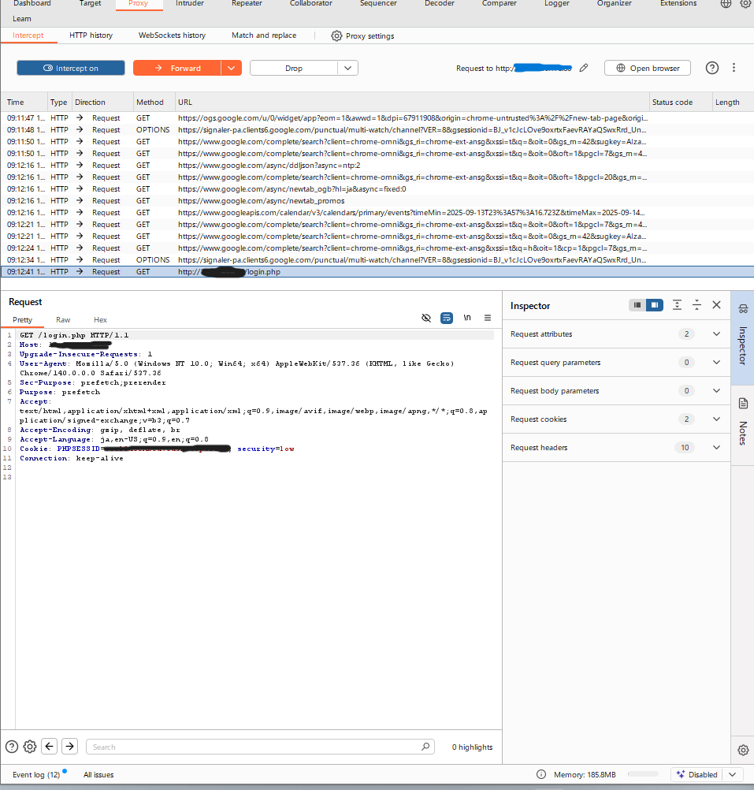Open the search help question mark icon
Image resolution: width=754 pixels, height=790 pixels.
point(12,747)
